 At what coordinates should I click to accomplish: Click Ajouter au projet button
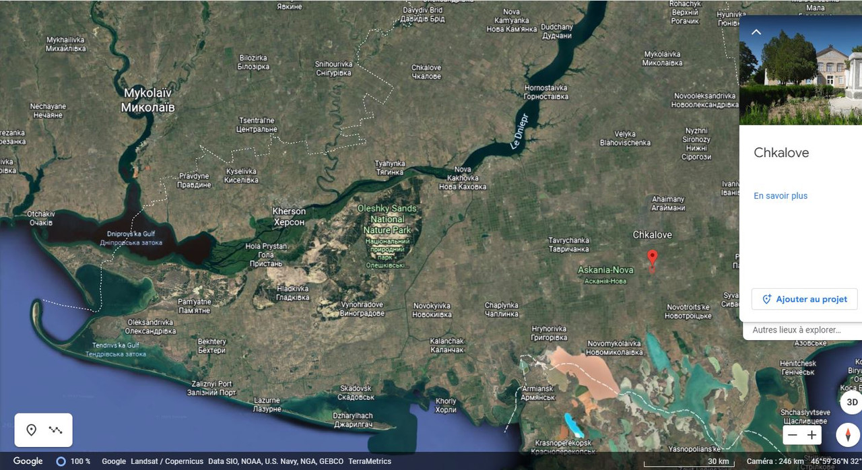tap(805, 299)
